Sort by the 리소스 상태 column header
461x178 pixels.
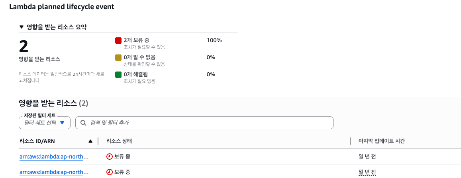119,141
